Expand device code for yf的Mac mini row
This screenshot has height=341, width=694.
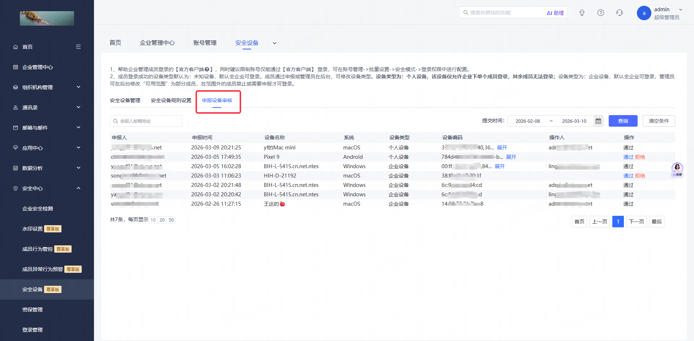[x=502, y=148]
